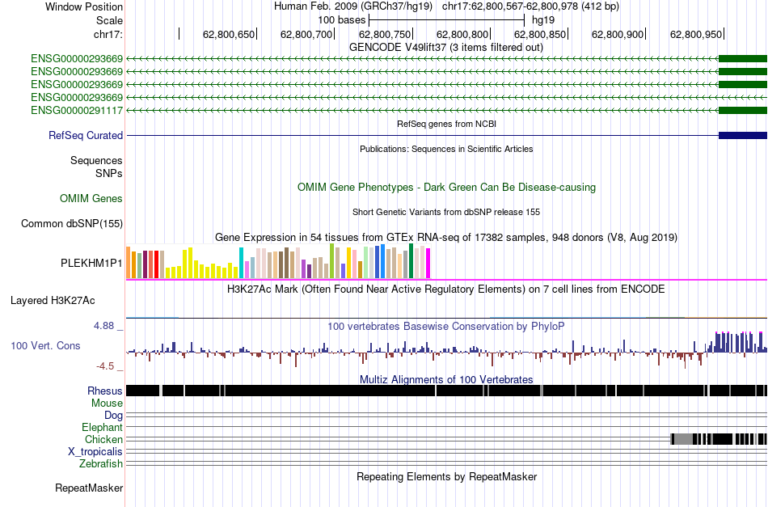768x507 pixels.
Task: Click the RefSeq Curated track label
Action: pyautogui.click(x=86, y=136)
